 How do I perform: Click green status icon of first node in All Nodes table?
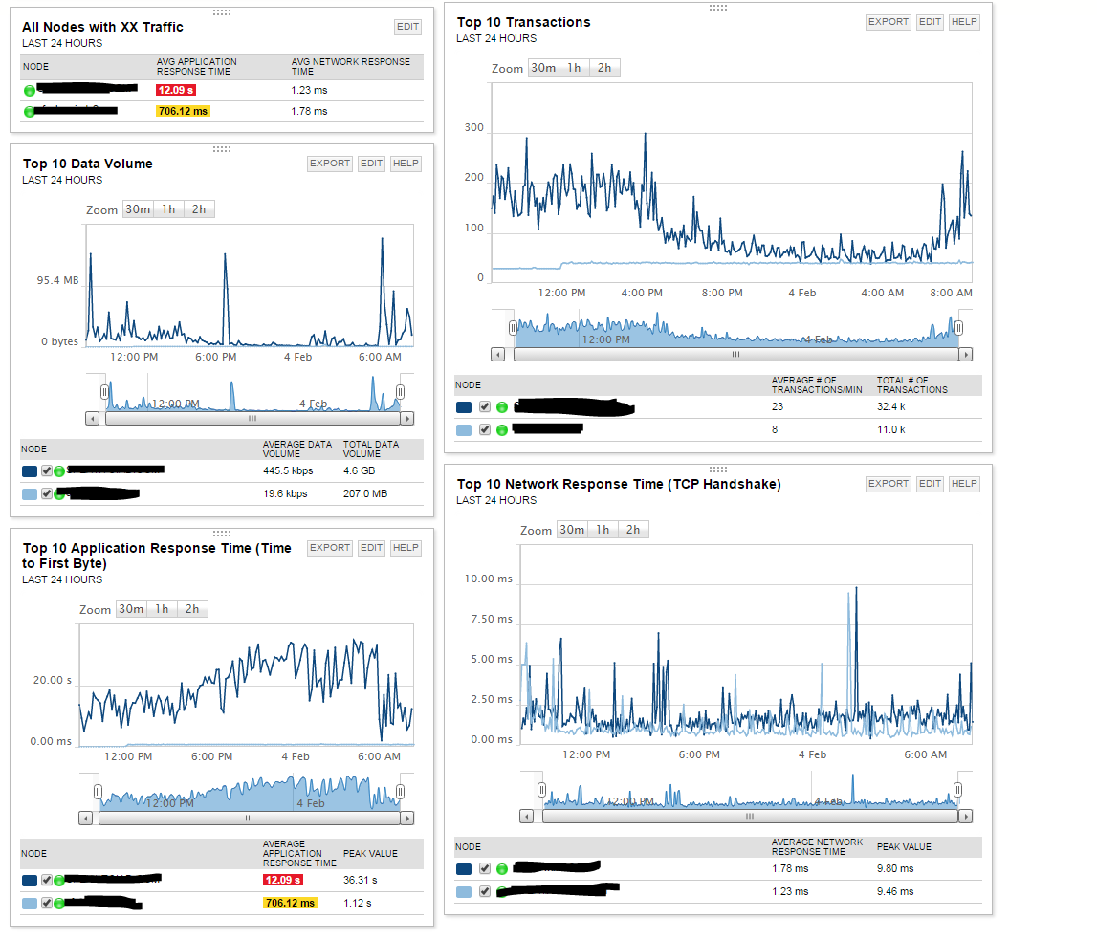(30, 90)
